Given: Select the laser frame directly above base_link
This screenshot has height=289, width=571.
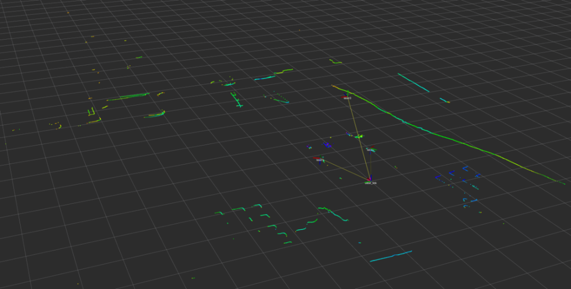Looking at the screenshot, I should pyautogui.click(x=371, y=149).
